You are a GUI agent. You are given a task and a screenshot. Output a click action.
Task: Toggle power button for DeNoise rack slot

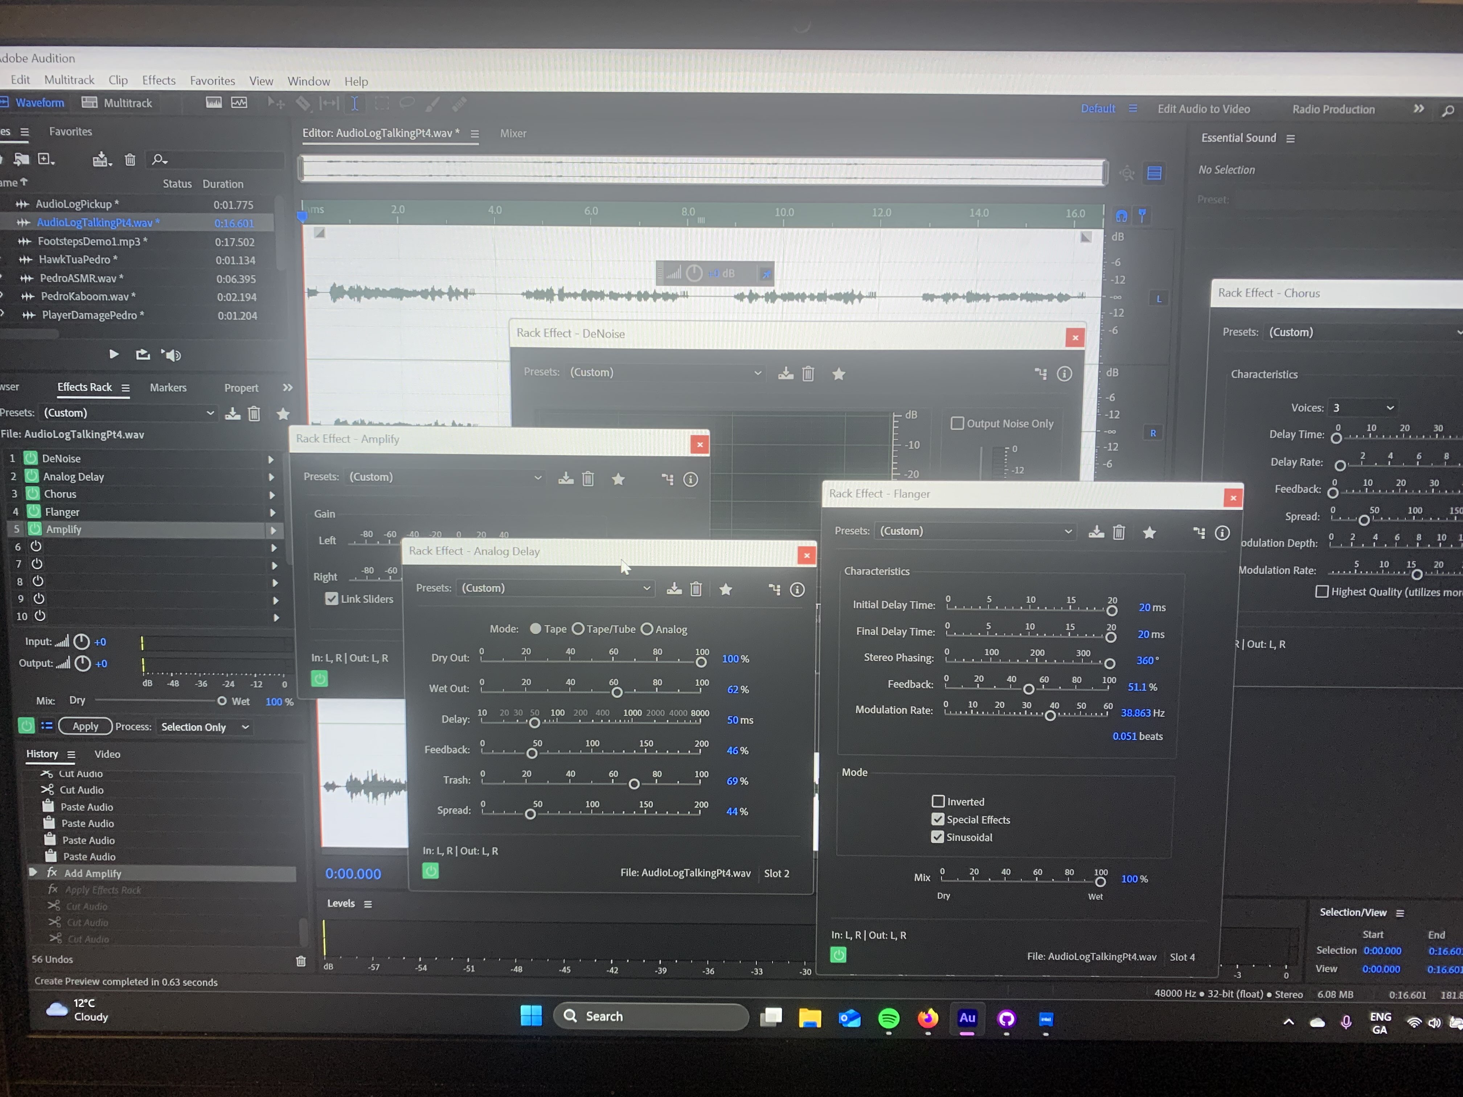30,458
